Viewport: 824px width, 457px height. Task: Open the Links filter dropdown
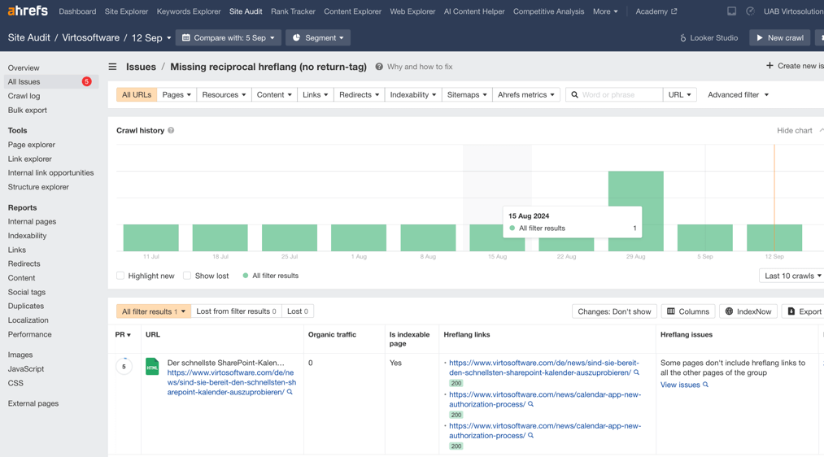pos(316,94)
